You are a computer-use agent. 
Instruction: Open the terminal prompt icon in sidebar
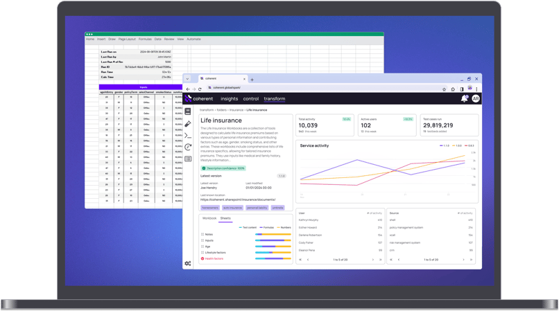coord(188,135)
